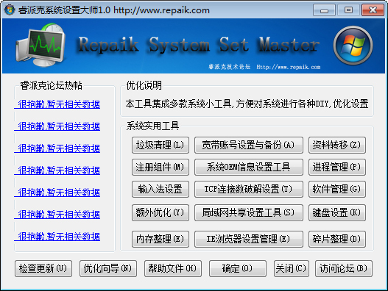Open 输入法设置

click(x=161, y=190)
